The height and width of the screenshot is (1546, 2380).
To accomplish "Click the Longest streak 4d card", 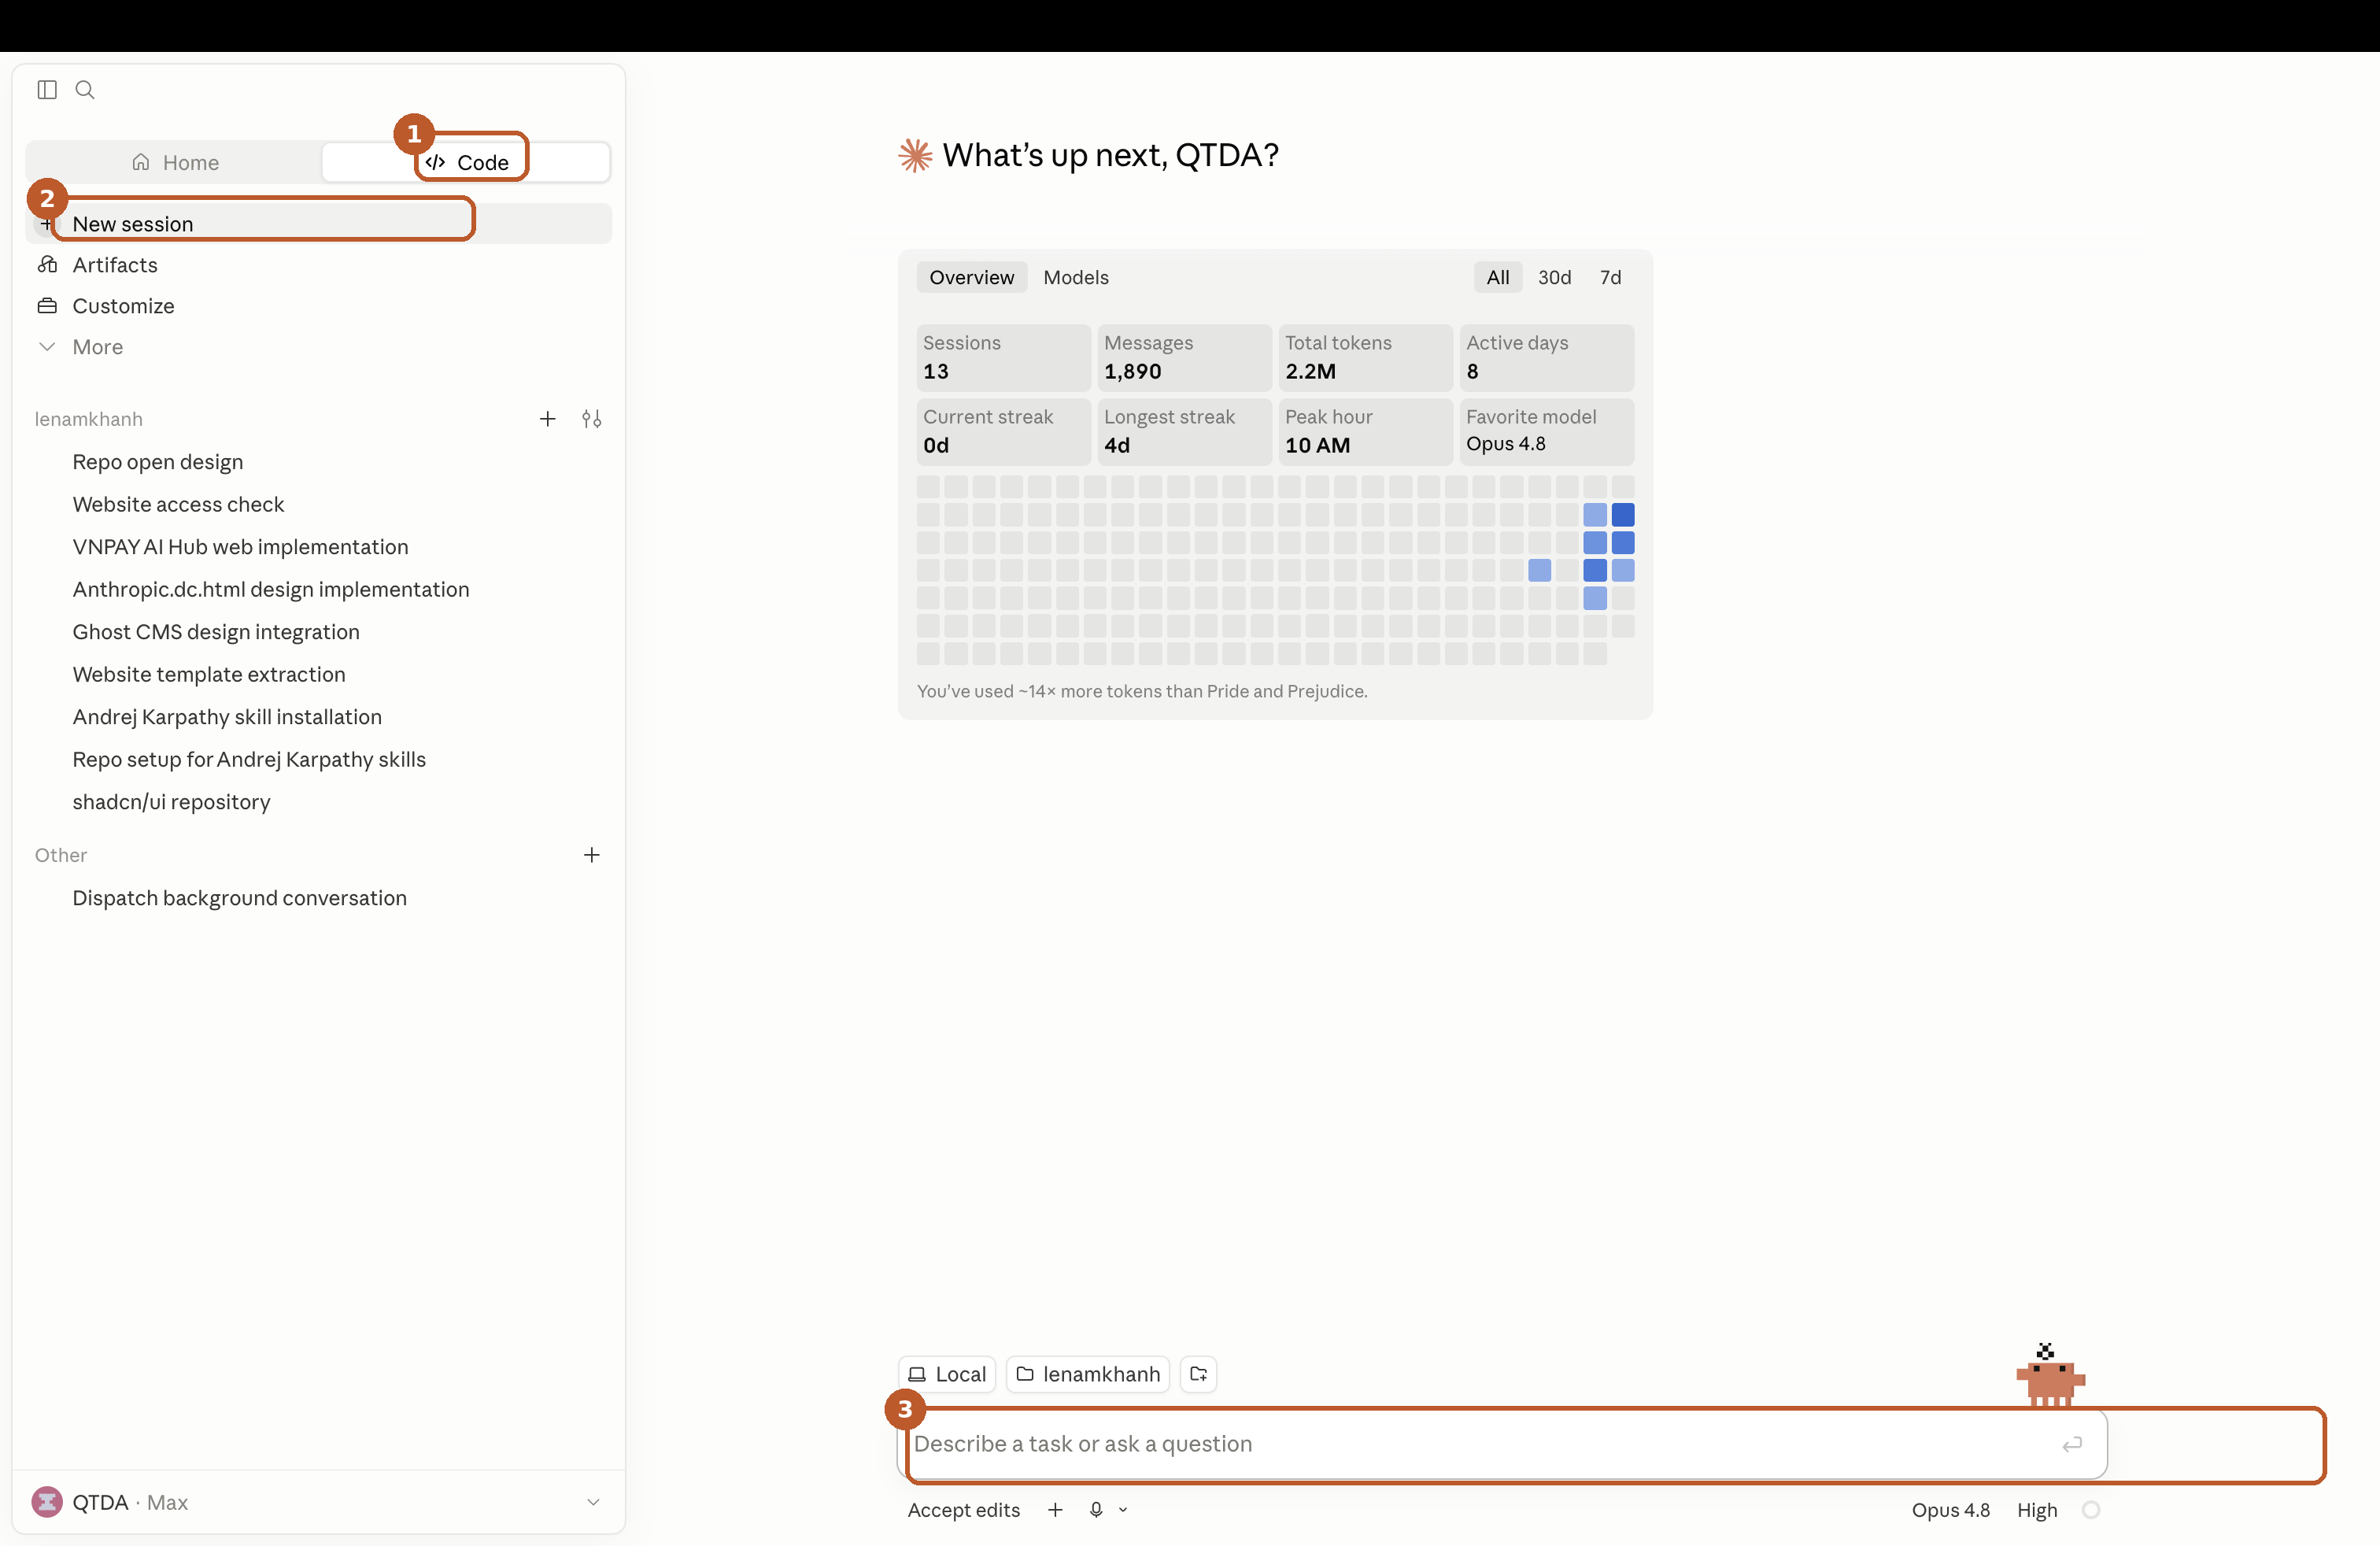I will pyautogui.click(x=1184, y=431).
